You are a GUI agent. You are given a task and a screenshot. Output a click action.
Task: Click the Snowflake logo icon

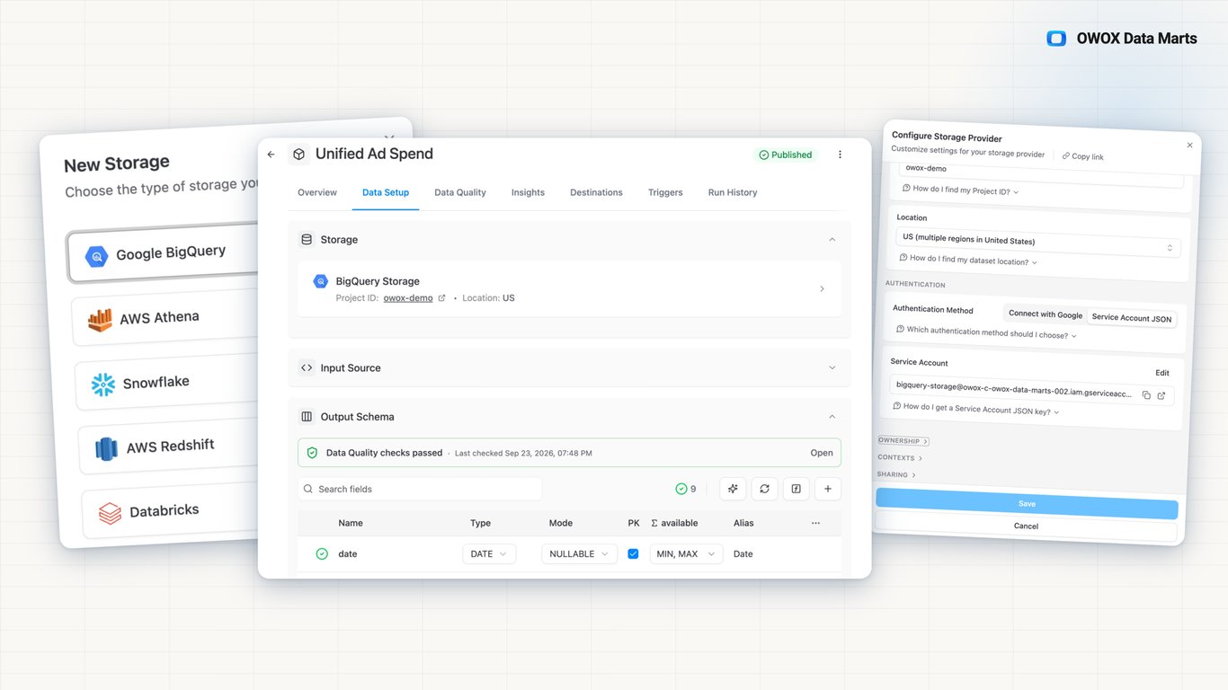103,385
